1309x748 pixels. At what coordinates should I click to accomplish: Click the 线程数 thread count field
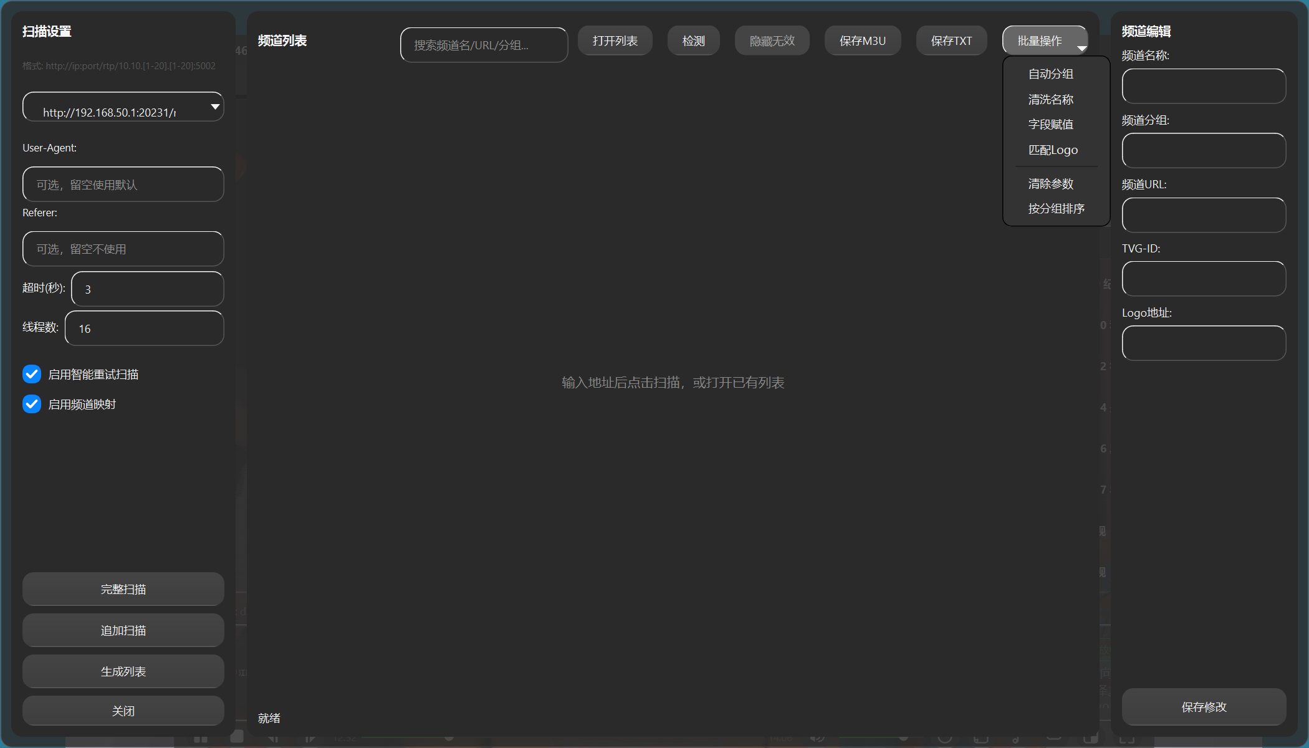[145, 328]
